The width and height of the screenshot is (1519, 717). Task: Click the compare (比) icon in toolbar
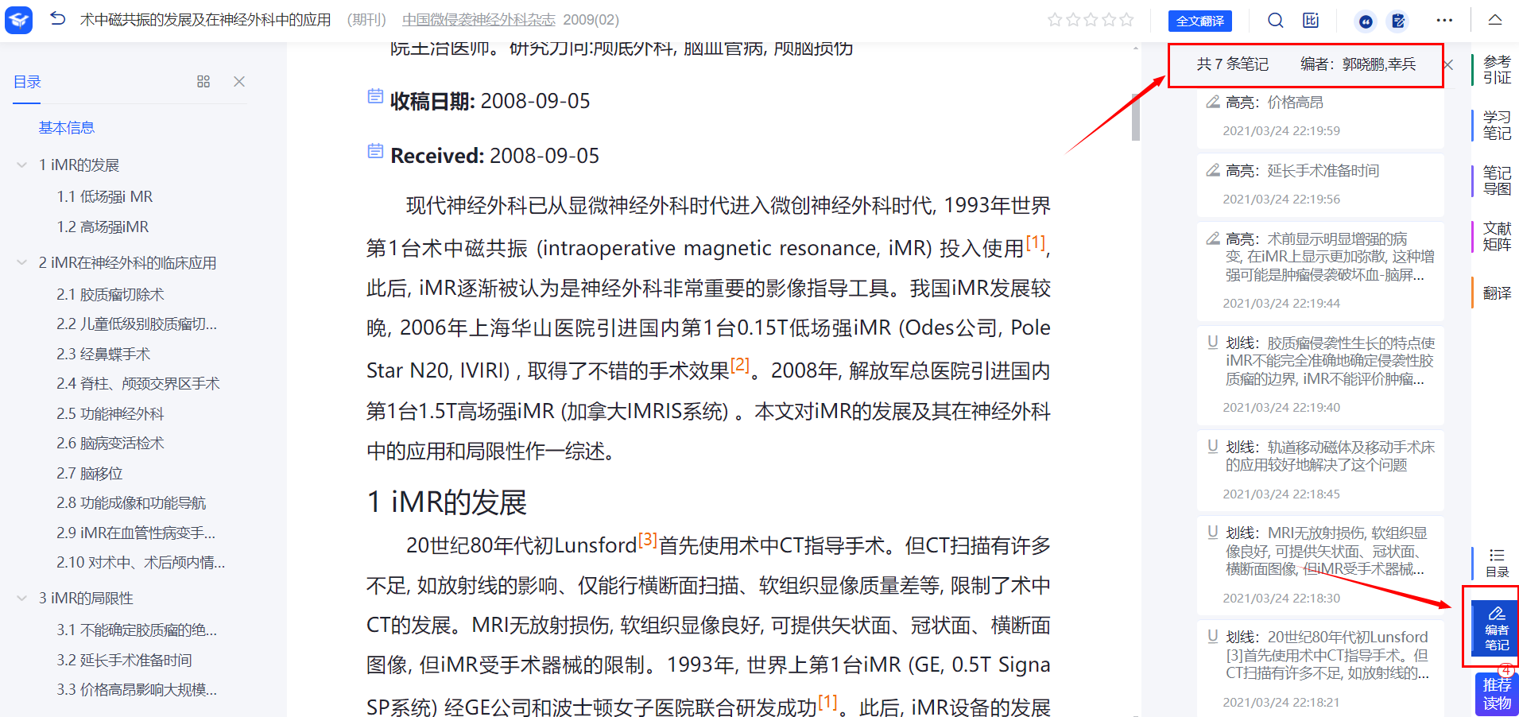[x=1311, y=21]
